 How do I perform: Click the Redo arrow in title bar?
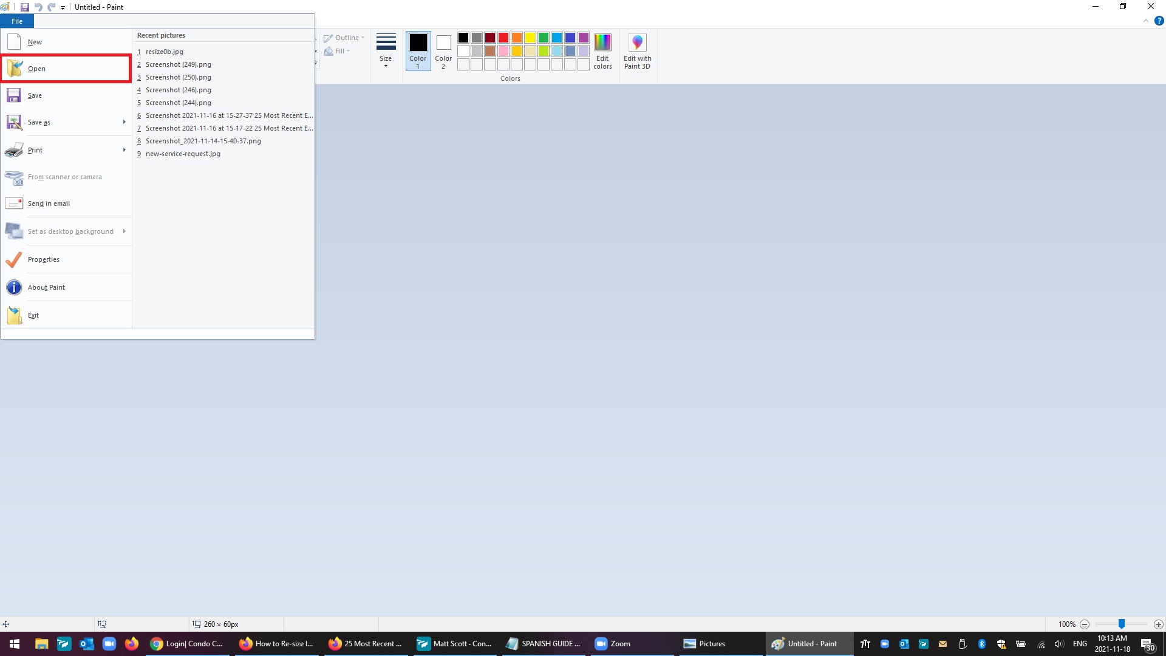click(51, 7)
